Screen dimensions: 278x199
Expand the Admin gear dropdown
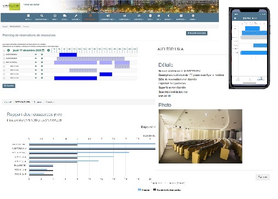coord(193,17)
